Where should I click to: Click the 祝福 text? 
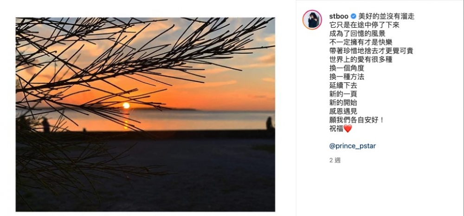coord(336,129)
